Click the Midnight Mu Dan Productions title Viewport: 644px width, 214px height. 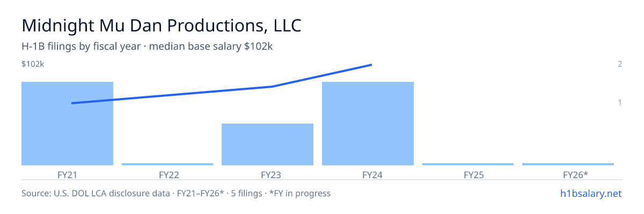tap(161, 26)
